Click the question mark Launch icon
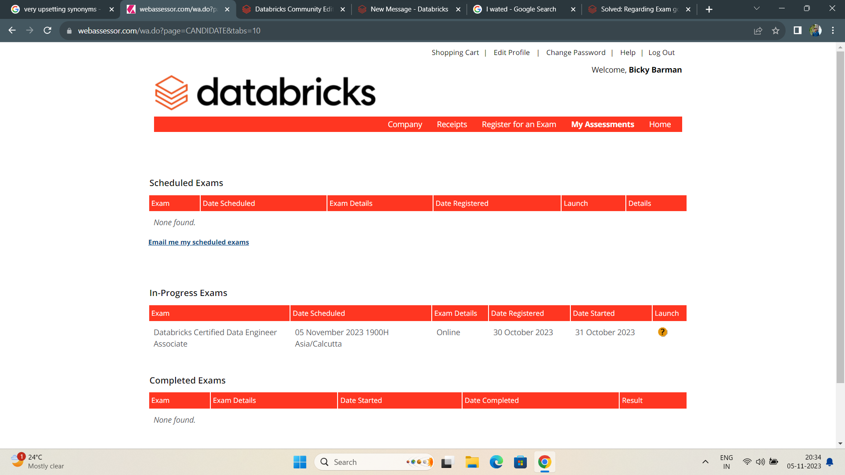 (x=662, y=332)
